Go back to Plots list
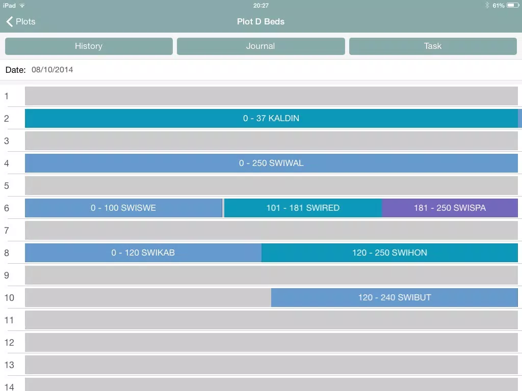 [x=21, y=21]
